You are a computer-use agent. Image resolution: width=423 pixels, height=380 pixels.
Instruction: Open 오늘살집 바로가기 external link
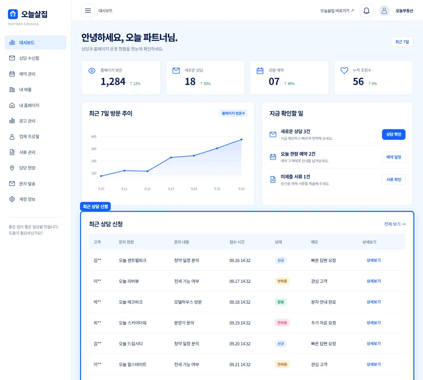pyautogui.click(x=337, y=11)
